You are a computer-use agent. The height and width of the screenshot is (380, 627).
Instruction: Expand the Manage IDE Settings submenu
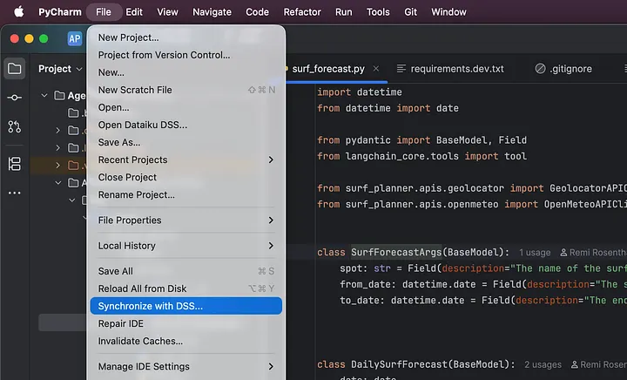click(186, 366)
